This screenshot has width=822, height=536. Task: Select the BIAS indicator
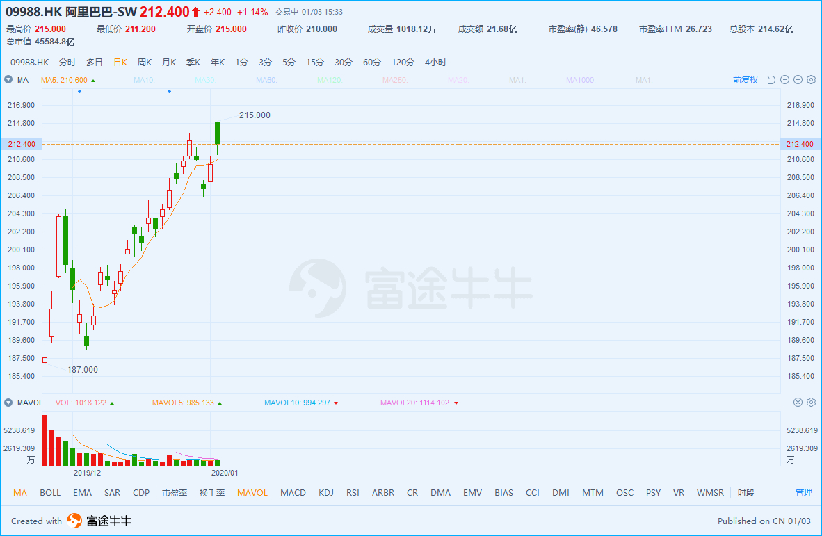click(x=503, y=492)
